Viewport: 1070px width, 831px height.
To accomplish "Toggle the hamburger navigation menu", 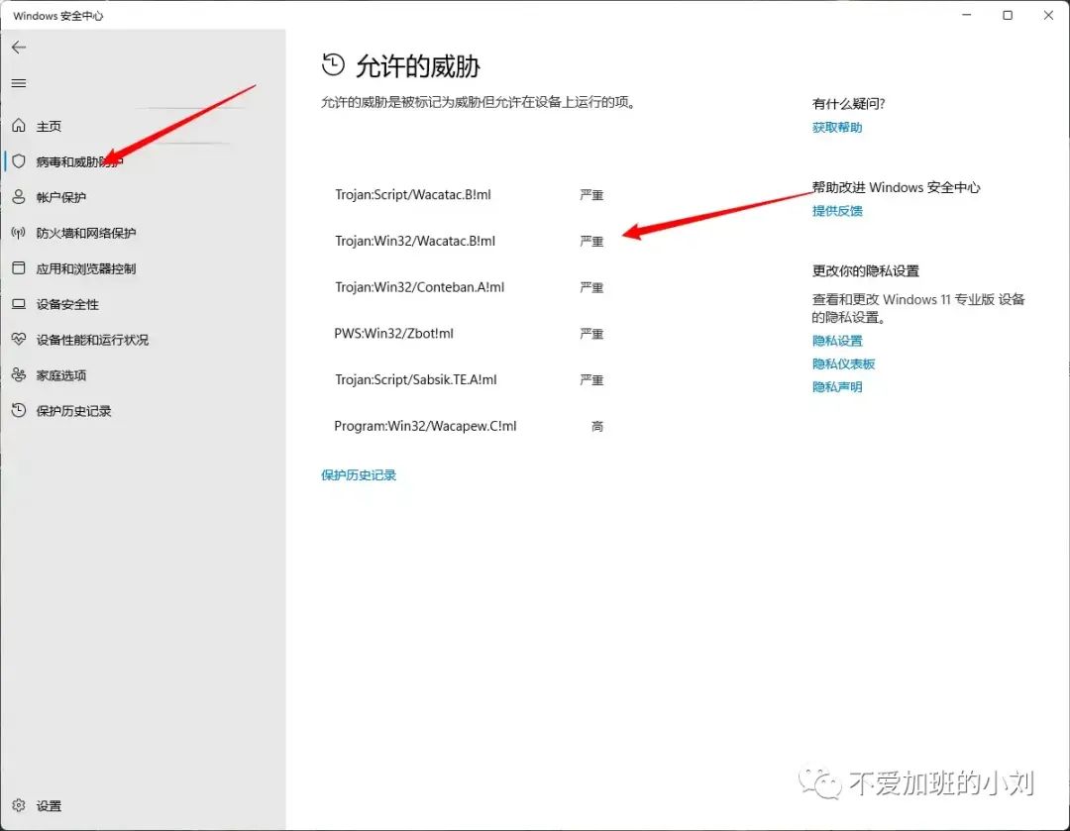I will tap(19, 83).
